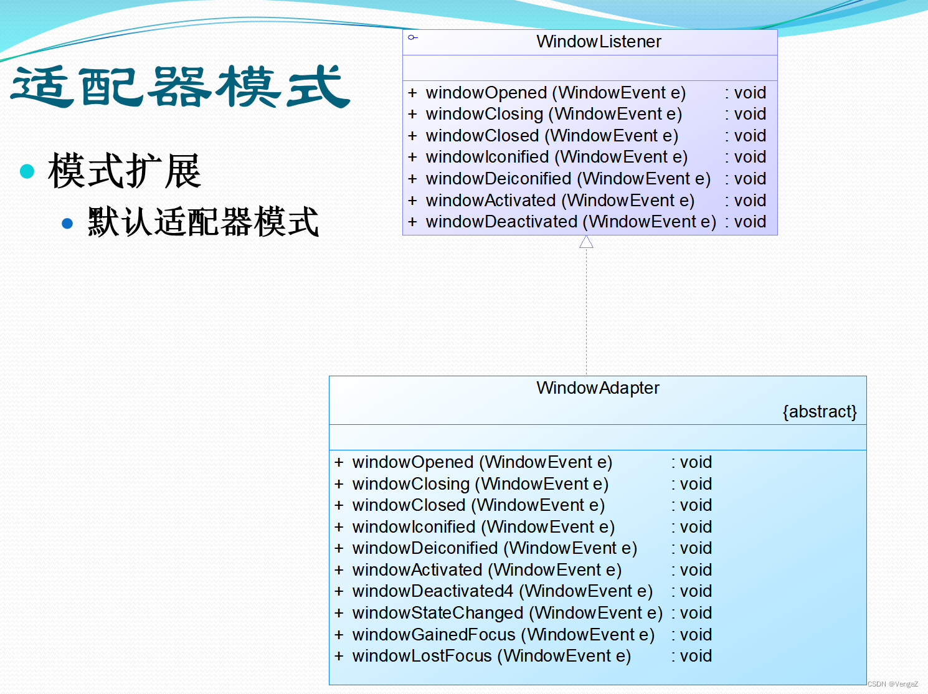Click the slide title 适配器模式

181,86
